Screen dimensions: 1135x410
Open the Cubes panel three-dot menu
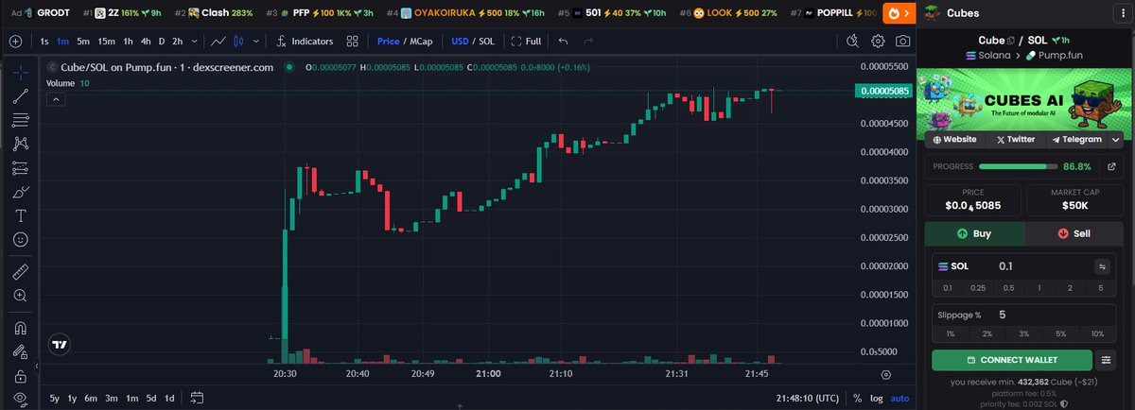(x=1123, y=13)
